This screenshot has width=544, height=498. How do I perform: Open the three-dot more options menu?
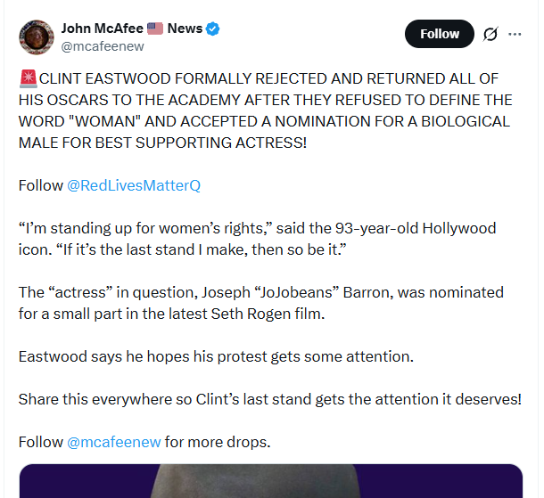pyautogui.click(x=515, y=34)
